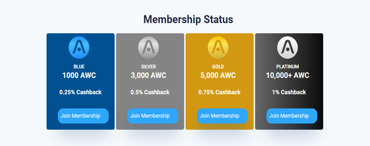Viewport: 370px width, 146px height.
Task: Select the PLATINUM tier label
Action: (x=288, y=67)
